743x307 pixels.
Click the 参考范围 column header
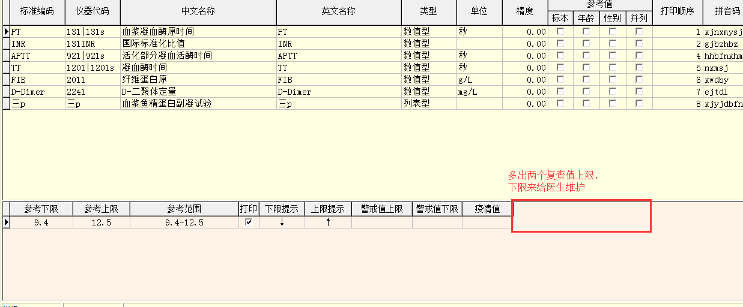(x=184, y=209)
